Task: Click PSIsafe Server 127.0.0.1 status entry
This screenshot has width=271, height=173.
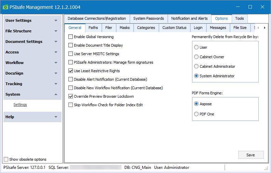Action: coord(24,168)
